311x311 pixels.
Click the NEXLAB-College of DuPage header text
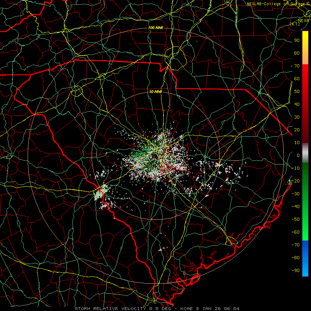pyautogui.click(x=278, y=4)
